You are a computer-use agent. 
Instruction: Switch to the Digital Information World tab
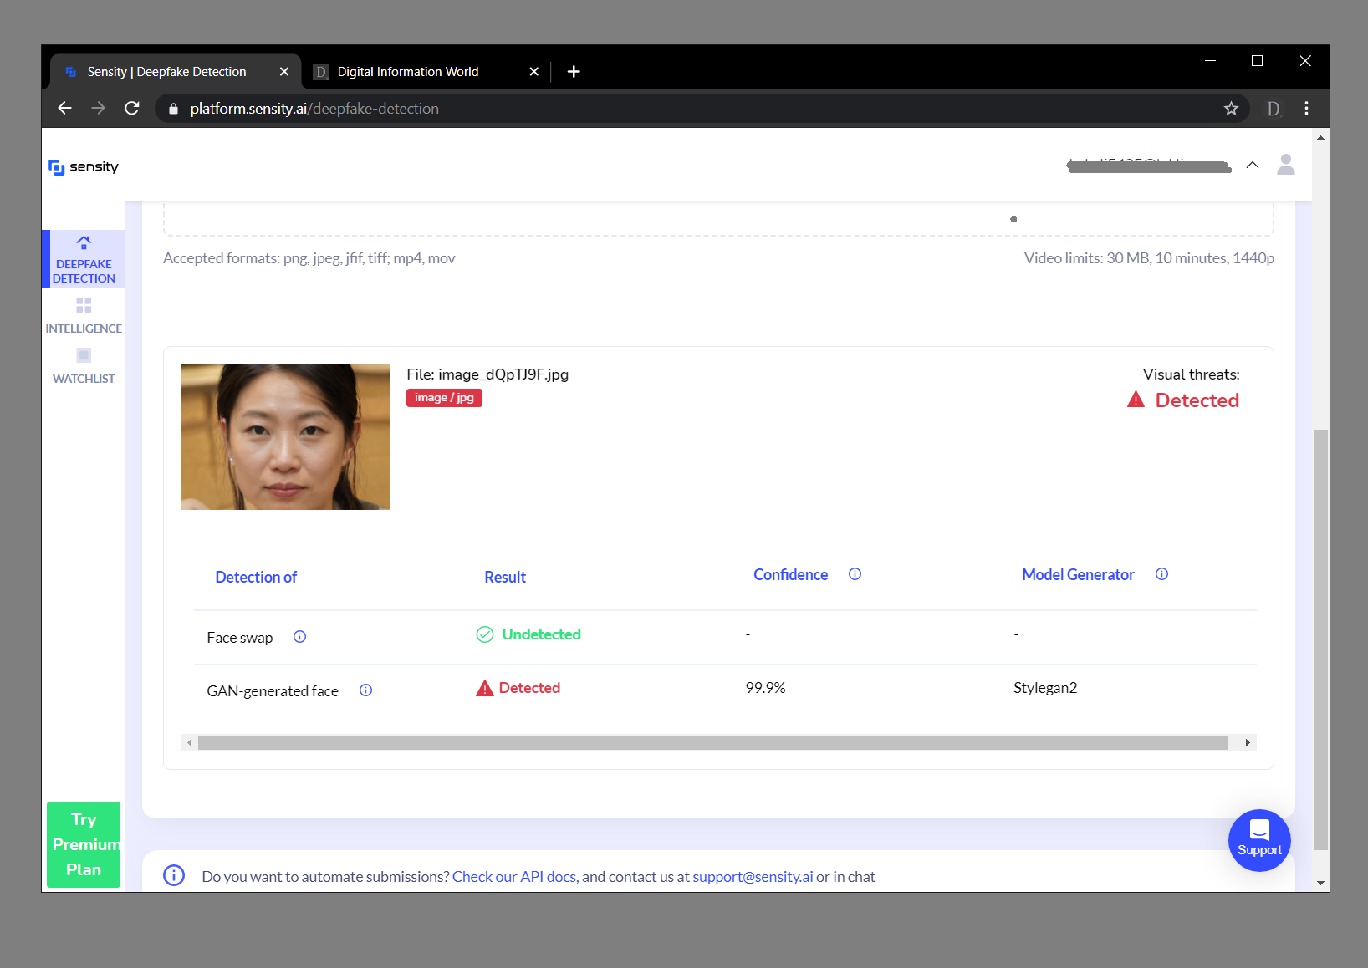(x=407, y=72)
